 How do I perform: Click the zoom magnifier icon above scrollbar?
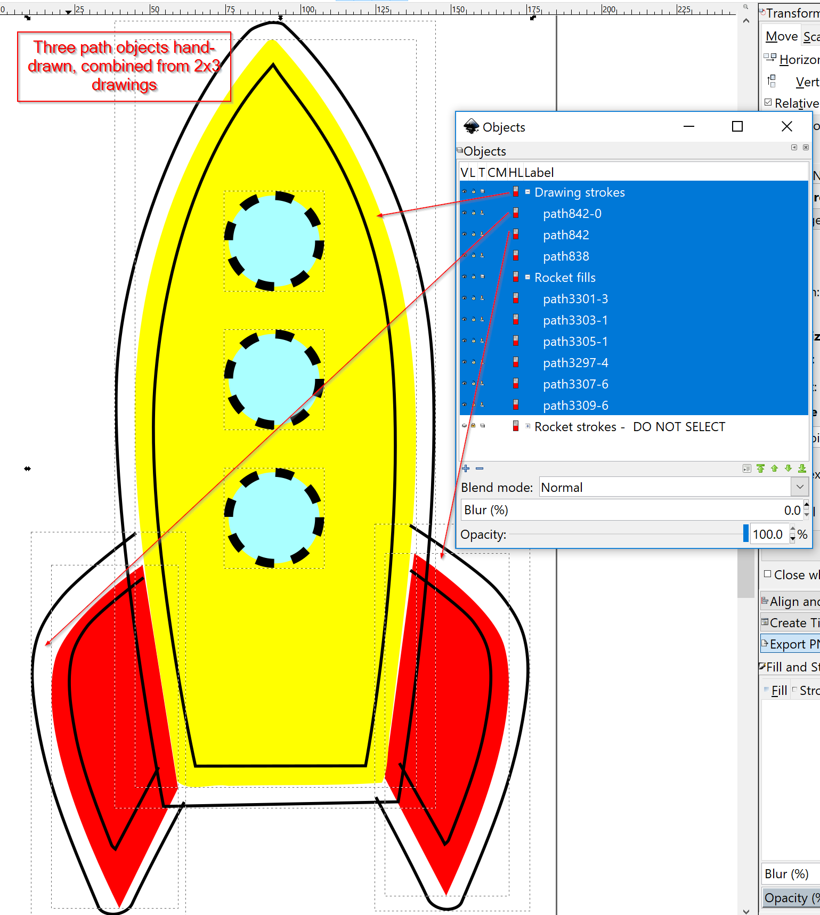[746, 7]
